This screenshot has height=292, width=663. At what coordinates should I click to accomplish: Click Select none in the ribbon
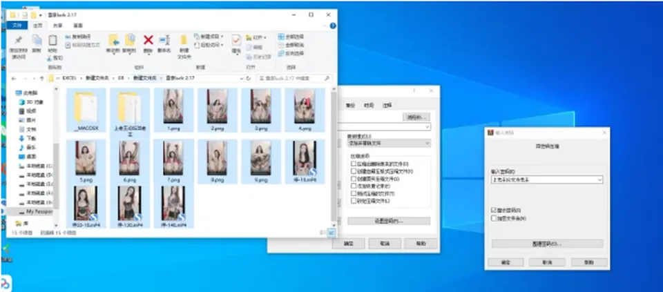click(x=291, y=45)
